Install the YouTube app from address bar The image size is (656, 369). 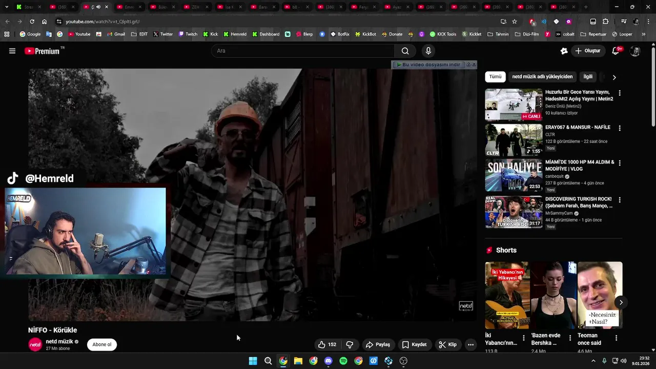pyautogui.click(x=503, y=22)
